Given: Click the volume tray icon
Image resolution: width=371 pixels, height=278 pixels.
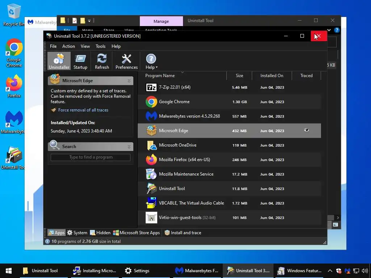Looking at the screenshot, I should (x=364, y=271).
